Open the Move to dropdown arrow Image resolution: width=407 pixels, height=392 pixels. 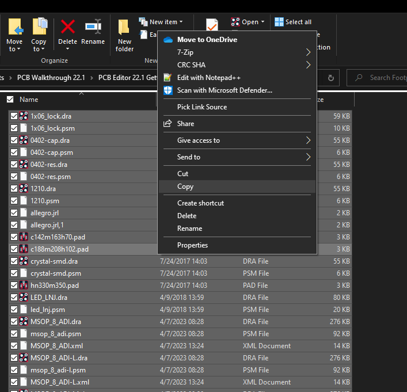tap(18, 50)
